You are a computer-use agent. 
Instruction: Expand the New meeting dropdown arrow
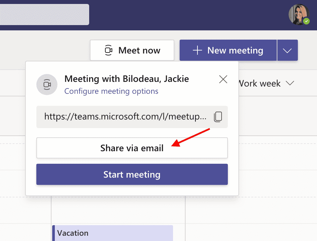point(288,51)
